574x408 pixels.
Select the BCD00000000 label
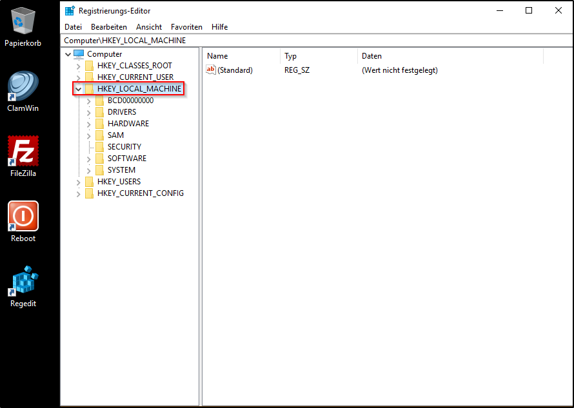[131, 101]
